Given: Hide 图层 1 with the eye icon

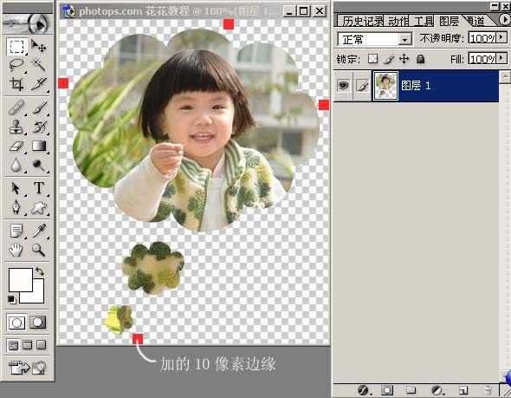Looking at the screenshot, I should click(343, 86).
